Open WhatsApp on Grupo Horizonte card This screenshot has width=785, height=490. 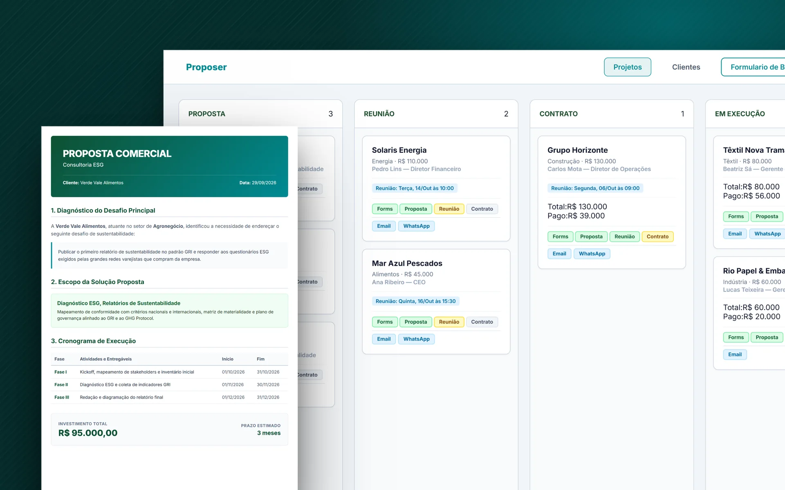592,254
